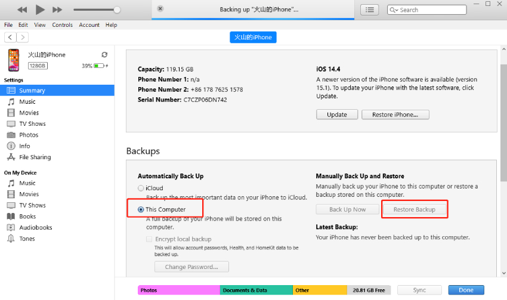507x300 pixels.
Task: Click the Other storage bar segment
Action: click(x=320, y=290)
